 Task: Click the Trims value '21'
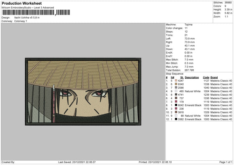click(186, 35)
